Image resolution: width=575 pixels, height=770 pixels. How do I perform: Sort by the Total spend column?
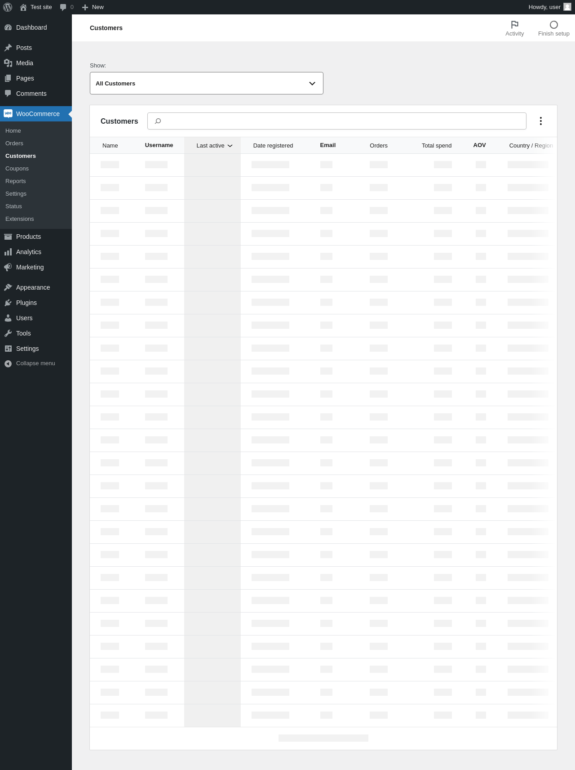click(437, 145)
